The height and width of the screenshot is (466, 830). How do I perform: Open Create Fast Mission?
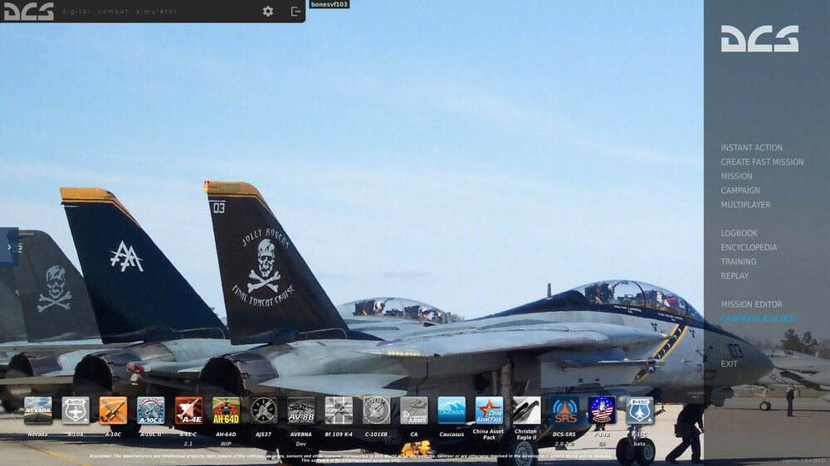coord(762,163)
